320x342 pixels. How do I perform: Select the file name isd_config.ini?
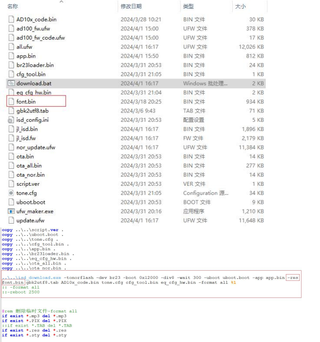click(32, 120)
